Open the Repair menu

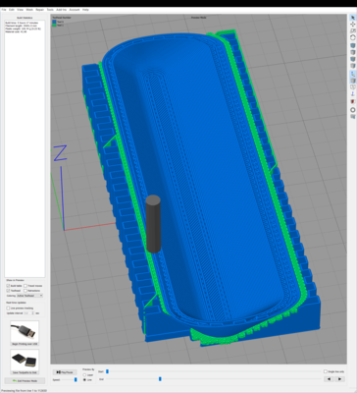[x=40, y=10]
